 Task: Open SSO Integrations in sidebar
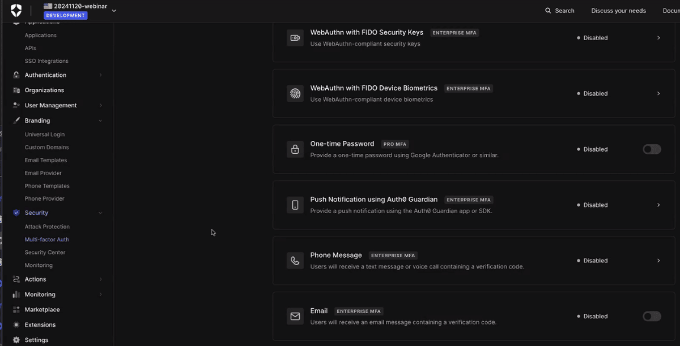pyautogui.click(x=46, y=61)
